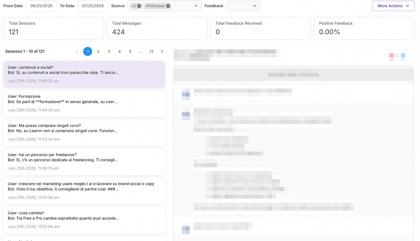Click the 'Bot: Tra Free e Pro' preview text
This screenshot has height=241, width=420.
pyautogui.click(x=63, y=218)
